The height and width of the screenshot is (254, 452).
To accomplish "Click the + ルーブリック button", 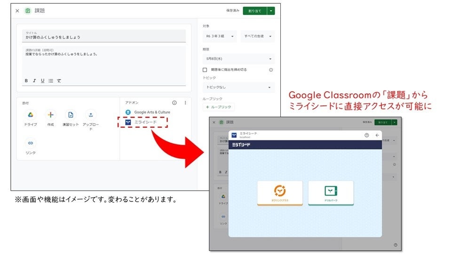I will coord(219,107).
